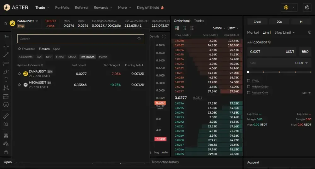This screenshot has height=169, width=315.
Task: Show Favorites markets tab
Action: coord(26,49)
